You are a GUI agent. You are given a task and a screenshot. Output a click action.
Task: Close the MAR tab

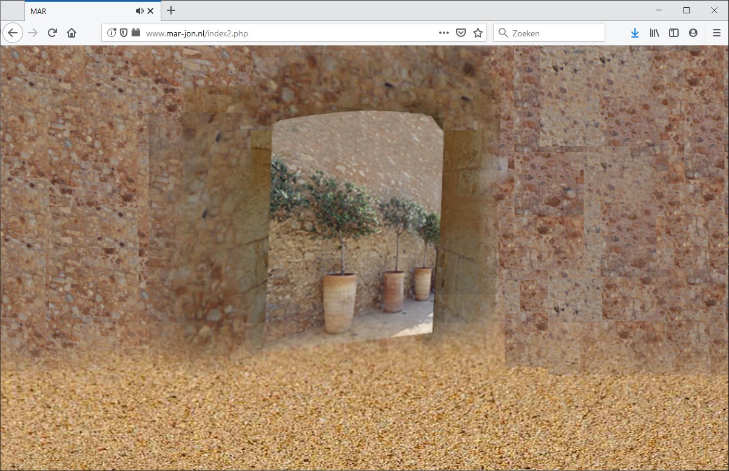(x=150, y=11)
